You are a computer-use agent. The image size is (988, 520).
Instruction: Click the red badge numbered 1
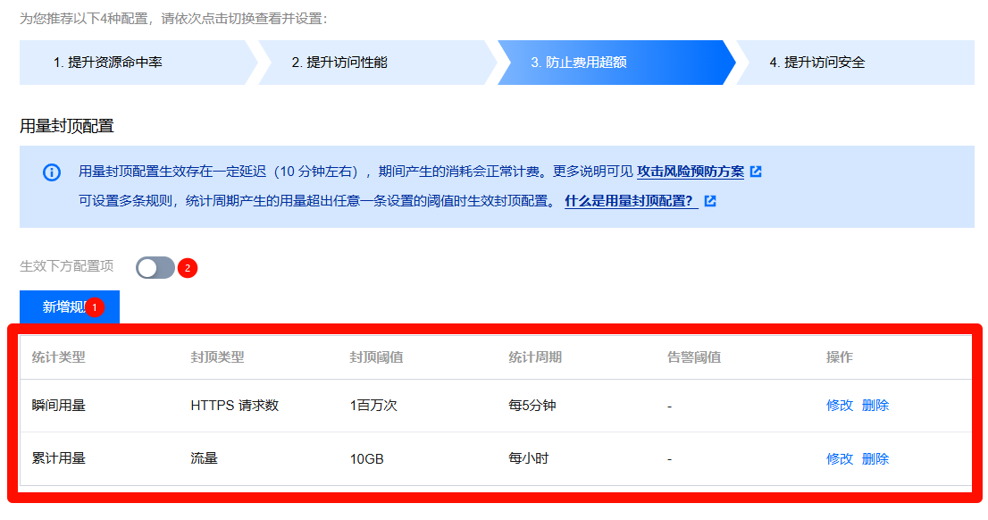[96, 307]
